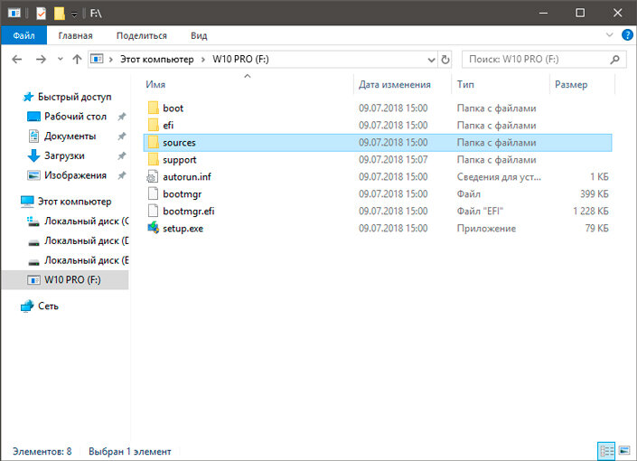Switch to the Главная ribbon tab
This screenshot has width=637, height=461.
click(75, 35)
